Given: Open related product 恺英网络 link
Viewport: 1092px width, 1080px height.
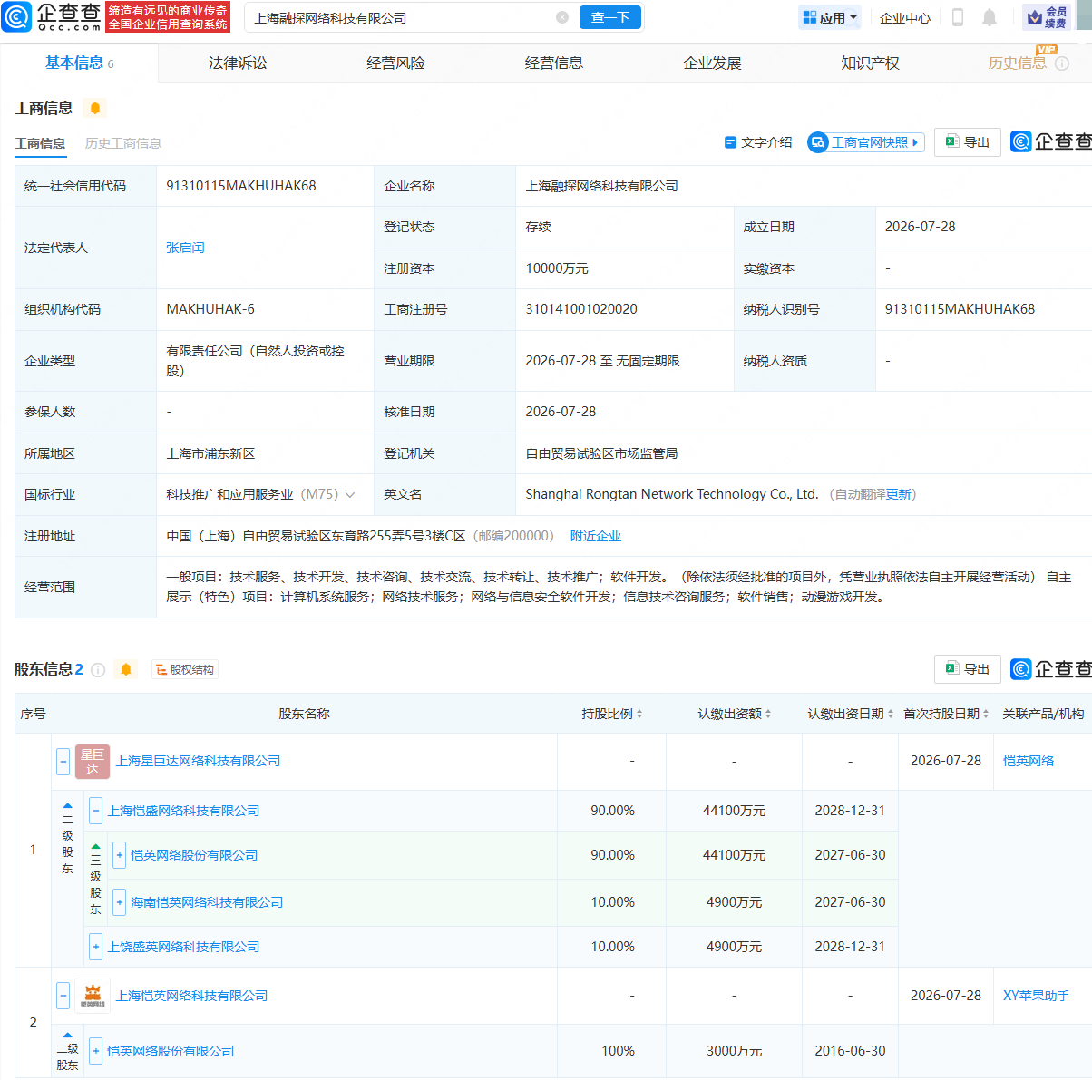Looking at the screenshot, I should click(x=1029, y=761).
